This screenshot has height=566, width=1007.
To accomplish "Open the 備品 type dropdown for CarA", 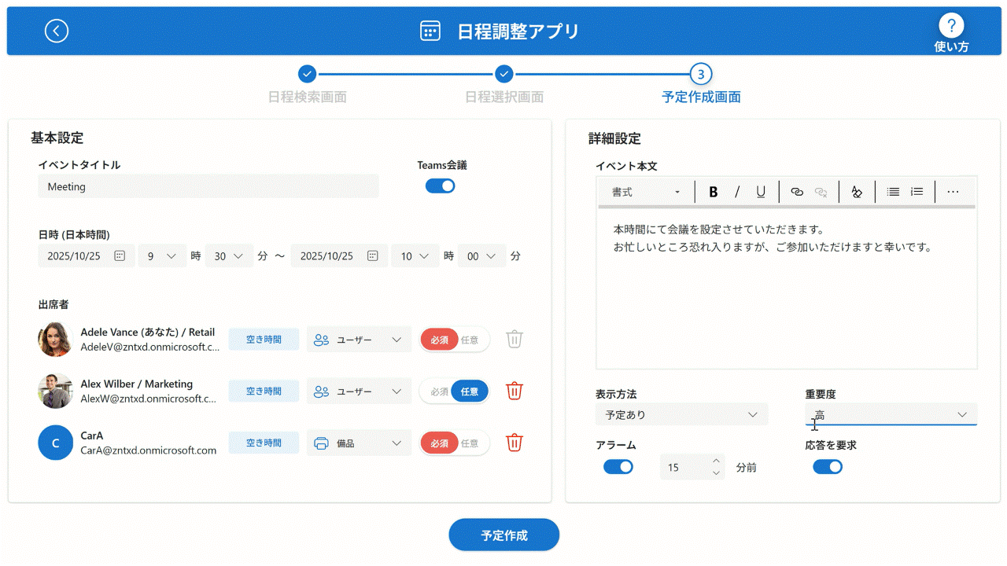I will point(359,443).
